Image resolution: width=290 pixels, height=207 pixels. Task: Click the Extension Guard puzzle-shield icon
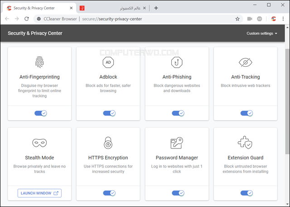[245, 143]
